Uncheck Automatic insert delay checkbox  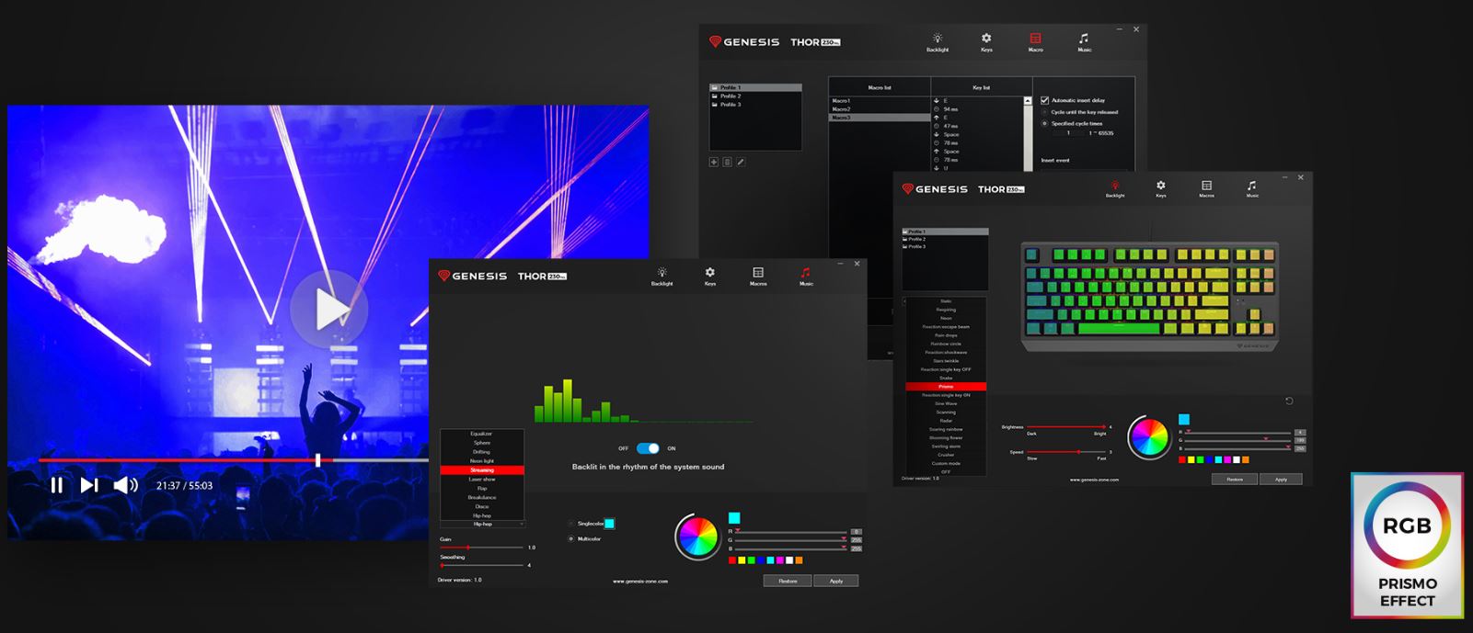coord(1044,100)
